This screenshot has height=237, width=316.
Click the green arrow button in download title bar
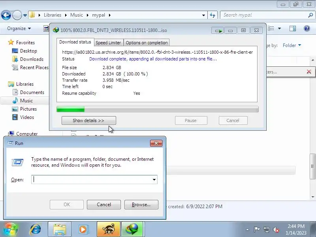(x=218, y=30)
